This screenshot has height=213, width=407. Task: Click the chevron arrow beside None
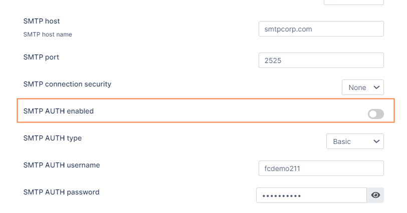(x=376, y=87)
